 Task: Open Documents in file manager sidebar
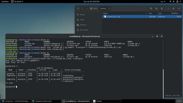pos(88,30)
